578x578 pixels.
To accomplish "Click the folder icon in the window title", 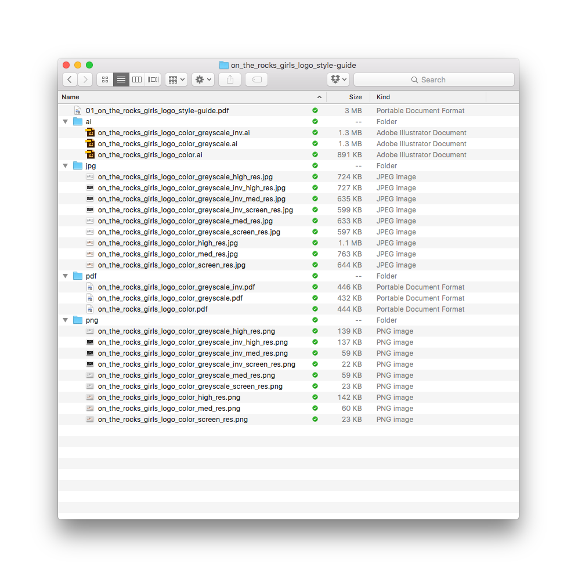I will point(224,65).
